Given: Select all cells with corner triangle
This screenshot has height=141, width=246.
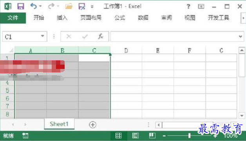Looking at the screenshot, I should [x=11, y=51].
